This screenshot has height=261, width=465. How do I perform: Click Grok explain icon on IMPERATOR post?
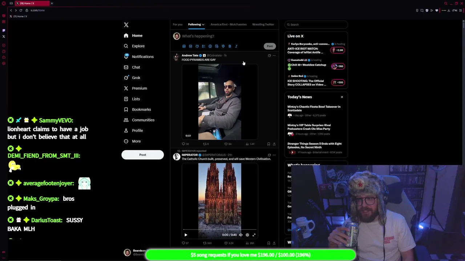[269, 155]
